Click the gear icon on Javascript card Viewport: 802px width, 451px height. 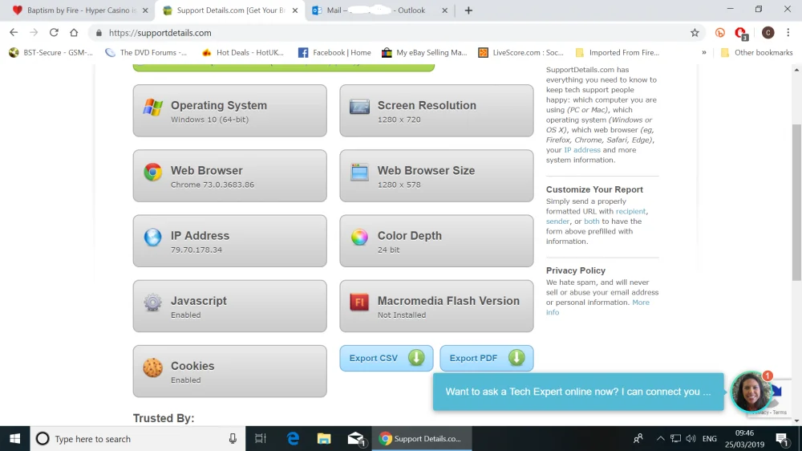[152, 303]
